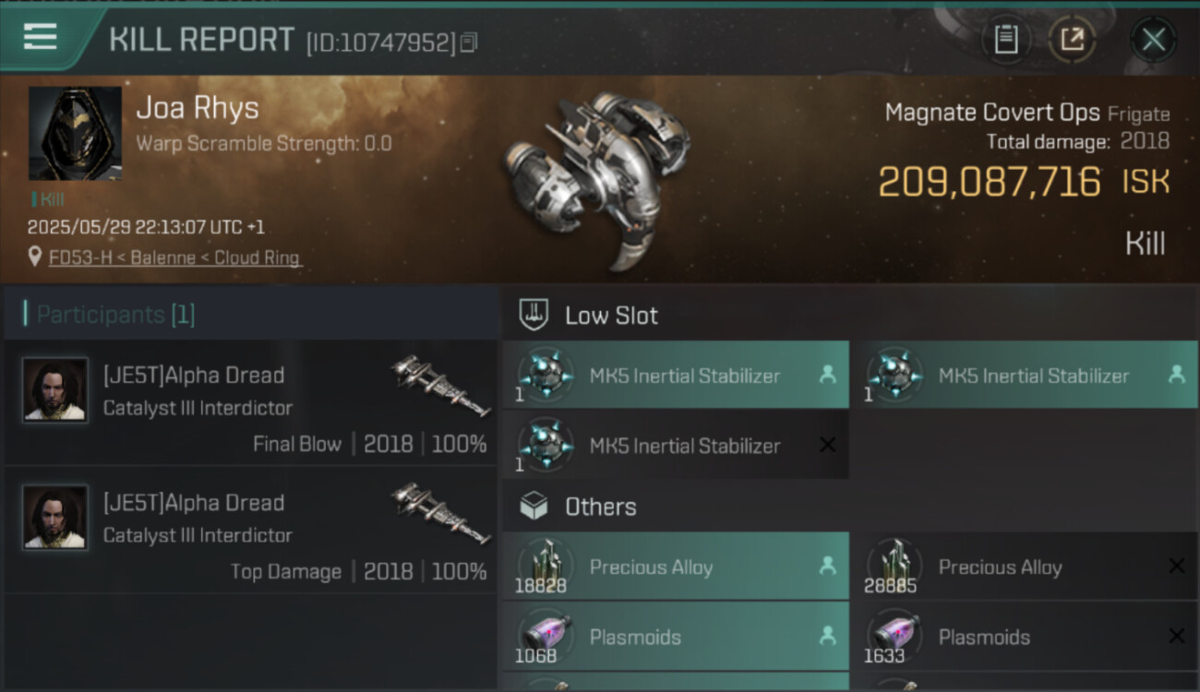Open Alpha Dread Final Blow portrait
Image resolution: width=1200 pixels, height=692 pixels.
(x=55, y=390)
